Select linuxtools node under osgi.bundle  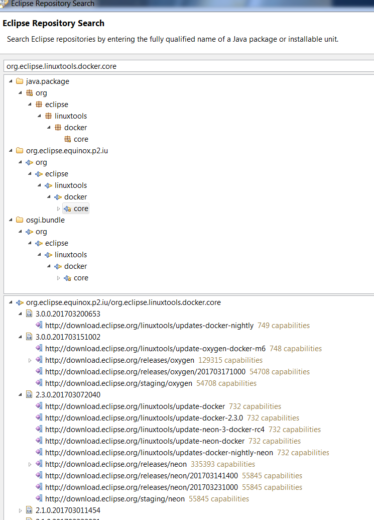pos(71,255)
